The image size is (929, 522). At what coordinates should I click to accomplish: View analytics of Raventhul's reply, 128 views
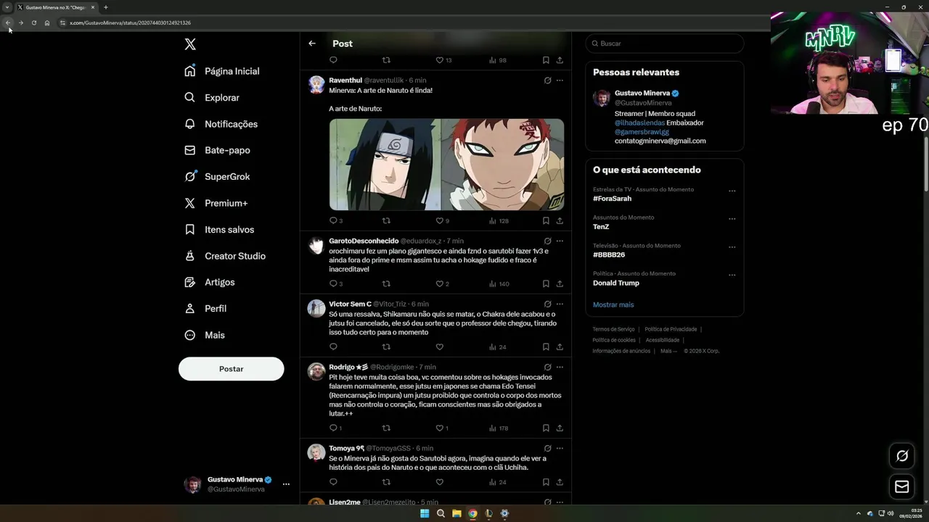tap(499, 220)
